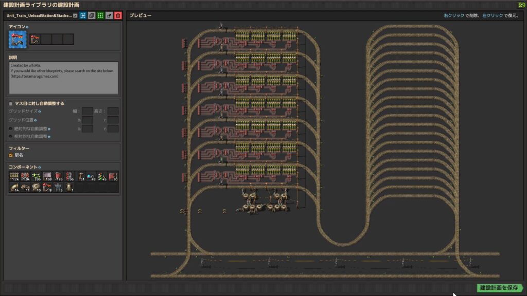Click the grid size 高さ input field
This screenshot has height=296, width=527.
(113, 111)
